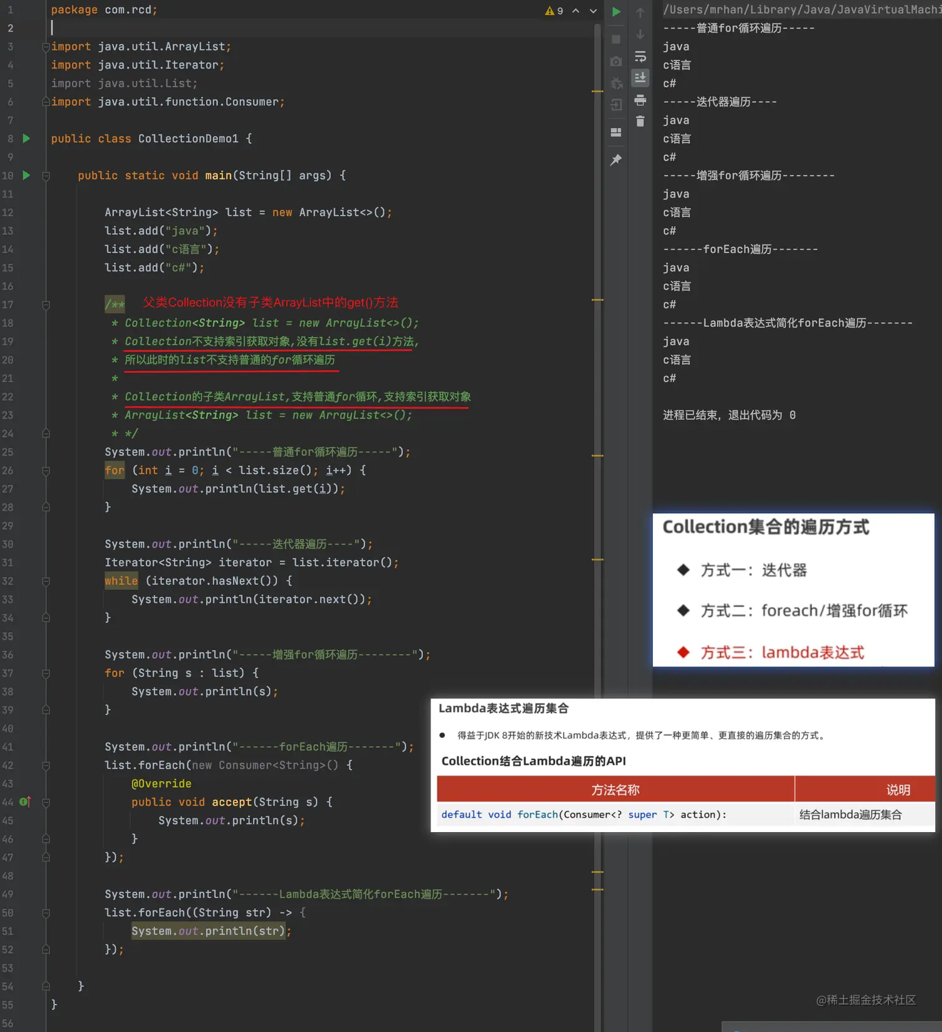Collapse the for loop fold marker on line 26
942x1032 pixels.
point(46,471)
